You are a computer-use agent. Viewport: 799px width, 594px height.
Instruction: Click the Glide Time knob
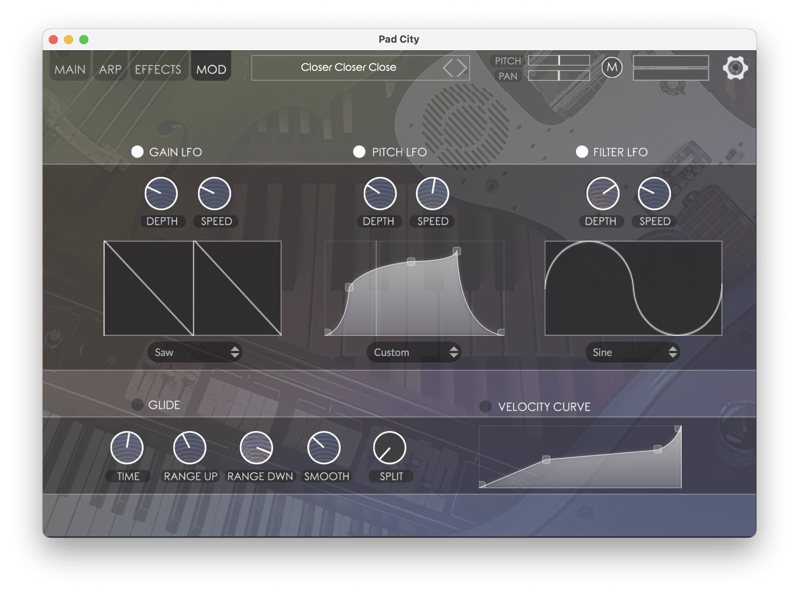127,448
